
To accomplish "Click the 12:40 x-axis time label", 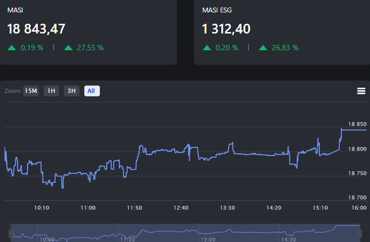I will [x=181, y=207].
